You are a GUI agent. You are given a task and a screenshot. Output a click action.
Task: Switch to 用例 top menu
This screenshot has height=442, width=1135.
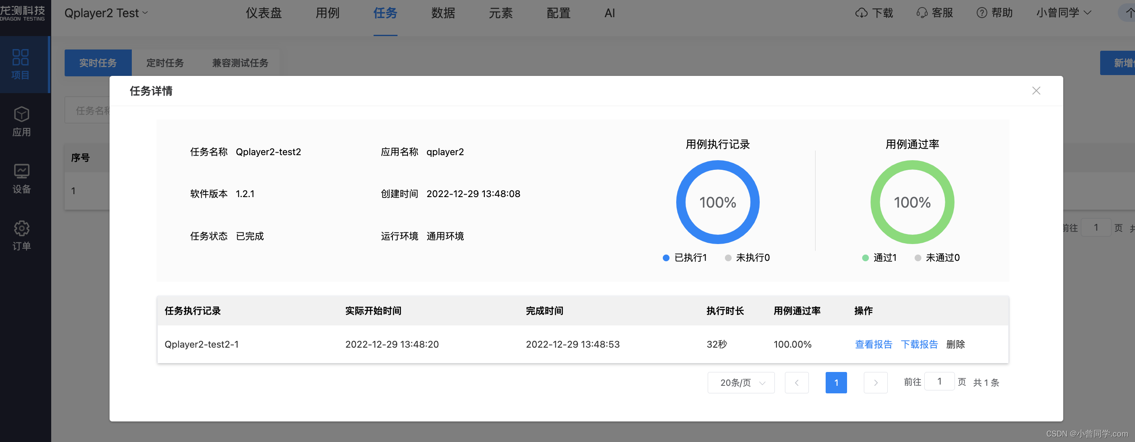(x=327, y=13)
